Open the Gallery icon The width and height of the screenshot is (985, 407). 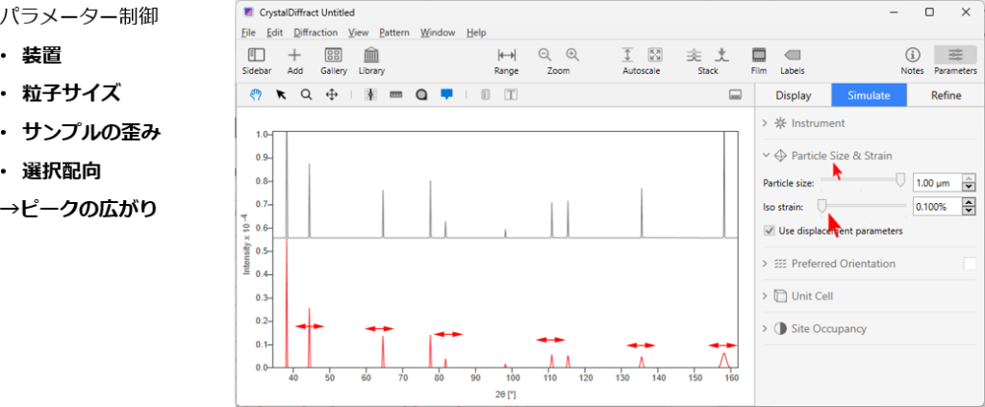point(334,56)
